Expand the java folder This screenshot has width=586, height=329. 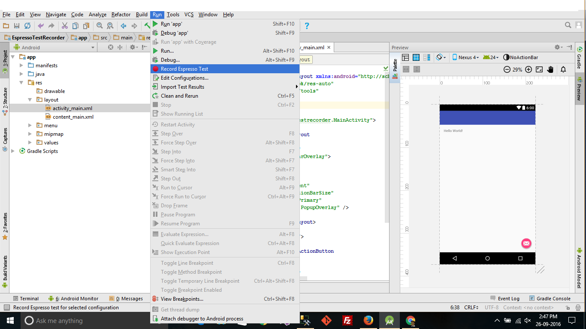click(x=21, y=74)
